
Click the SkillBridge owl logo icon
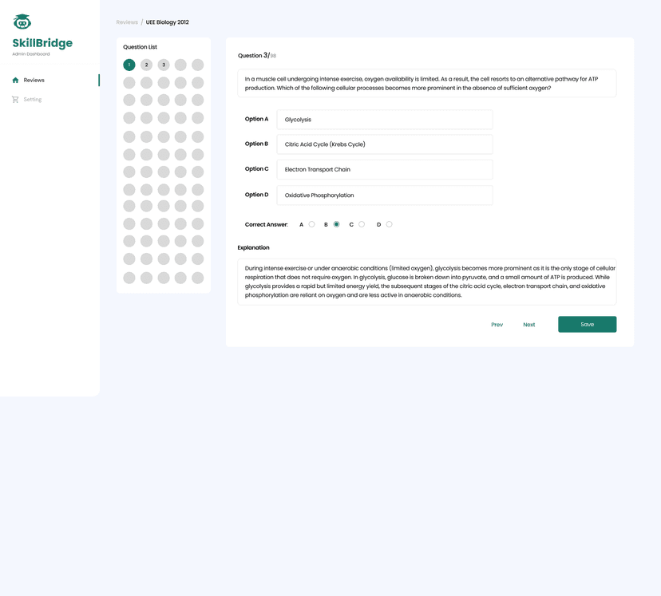click(x=22, y=22)
